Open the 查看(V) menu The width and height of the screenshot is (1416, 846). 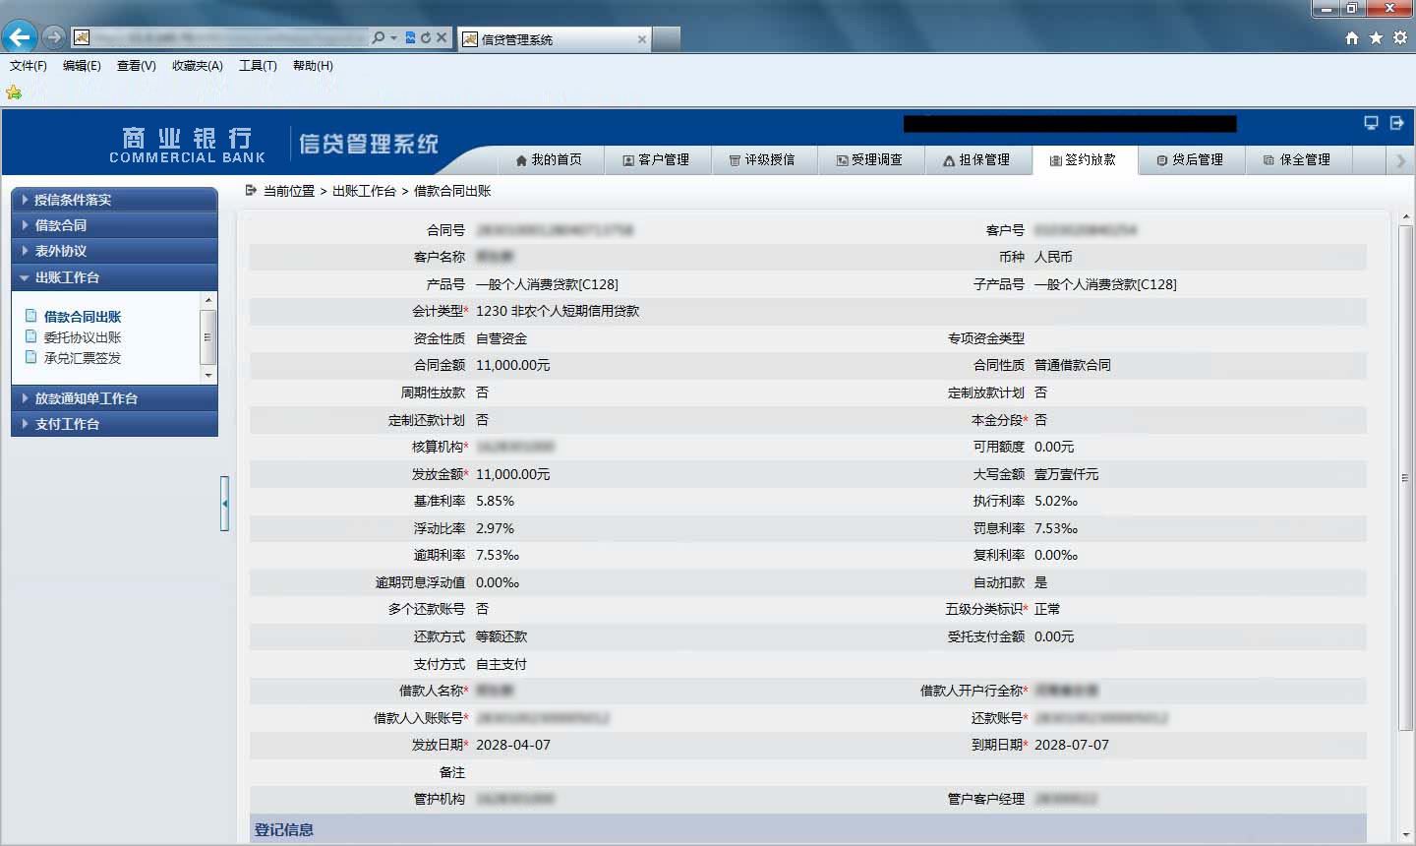click(x=136, y=66)
